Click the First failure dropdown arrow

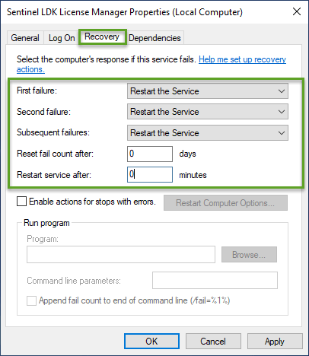[281, 91]
